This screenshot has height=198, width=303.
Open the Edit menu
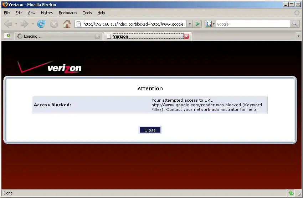(x=19, y=13)
